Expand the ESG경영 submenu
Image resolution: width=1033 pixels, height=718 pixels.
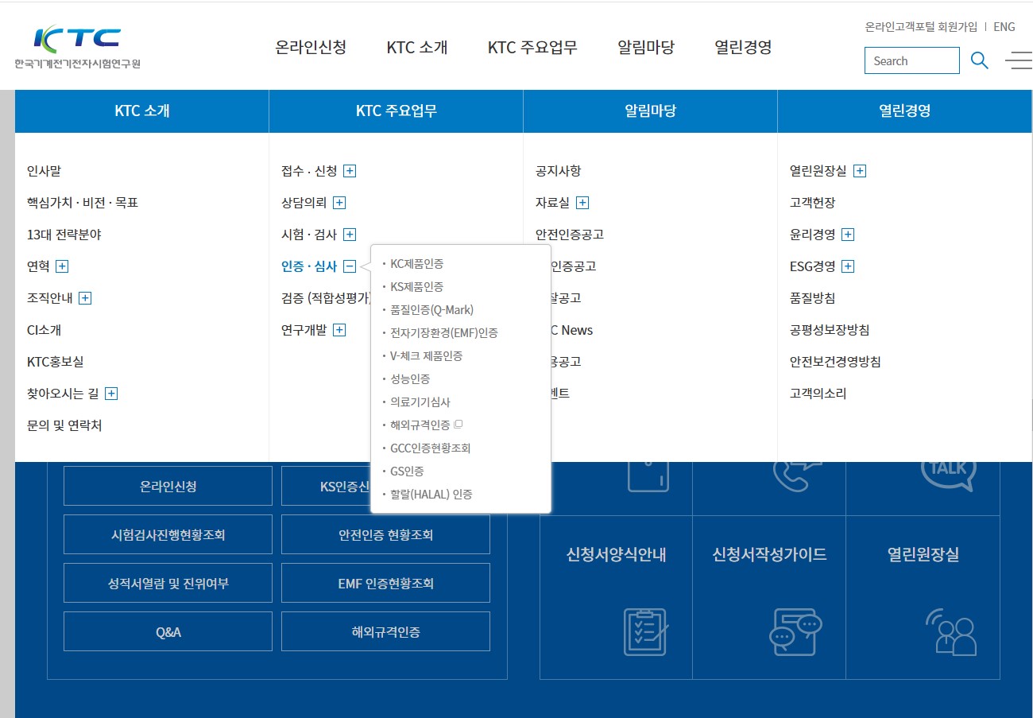pos(848,266)
